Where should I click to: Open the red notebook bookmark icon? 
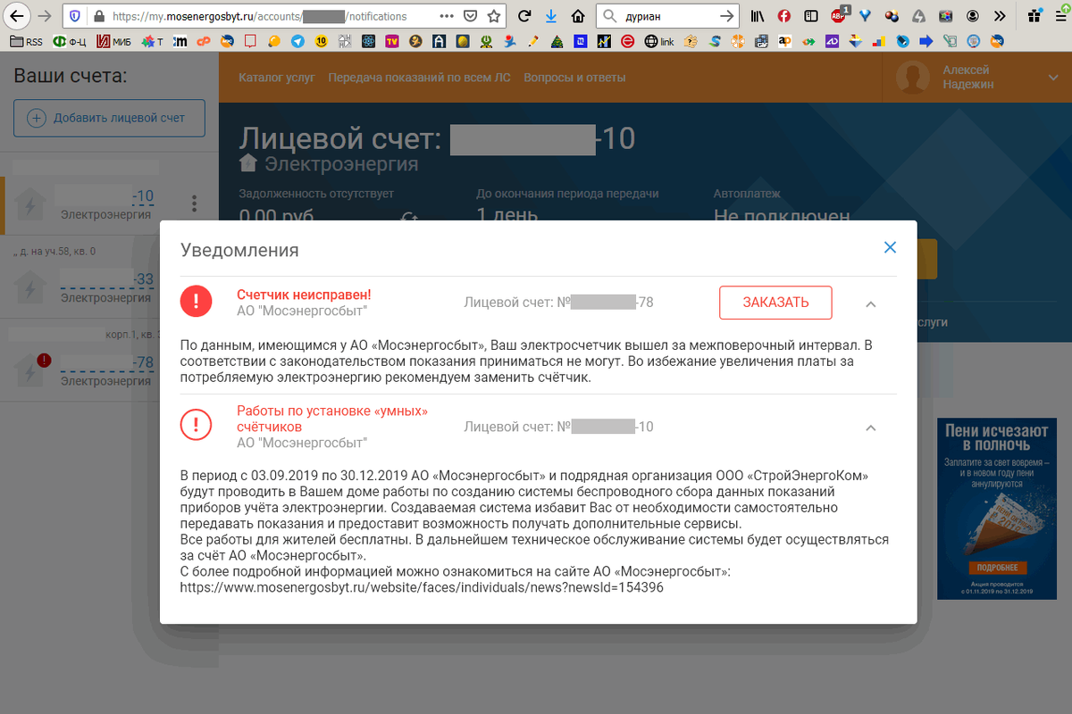coord(251,41)
